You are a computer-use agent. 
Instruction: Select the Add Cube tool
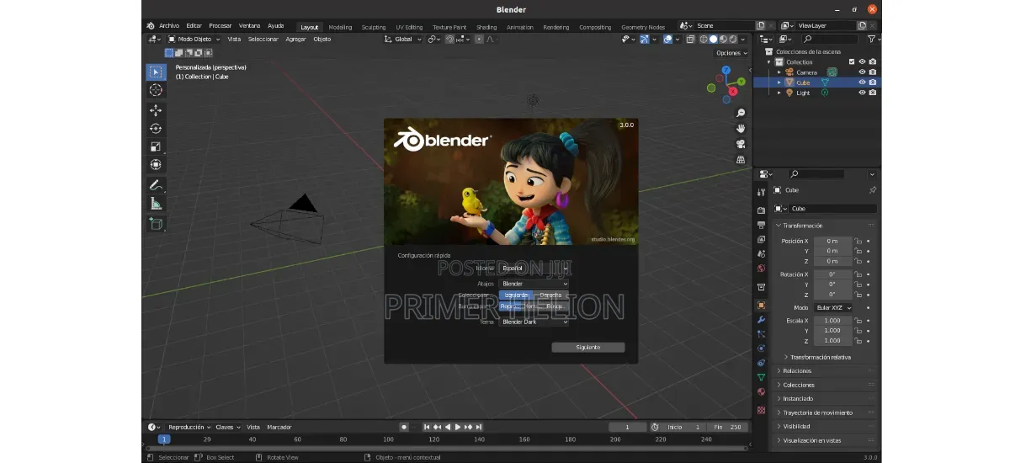[156, 223]
